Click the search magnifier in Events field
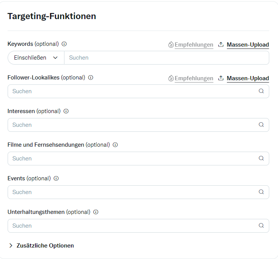 click(x=261, y=192)
